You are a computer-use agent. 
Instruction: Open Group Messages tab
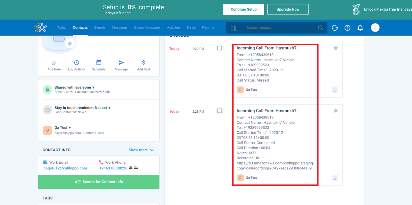147,27
